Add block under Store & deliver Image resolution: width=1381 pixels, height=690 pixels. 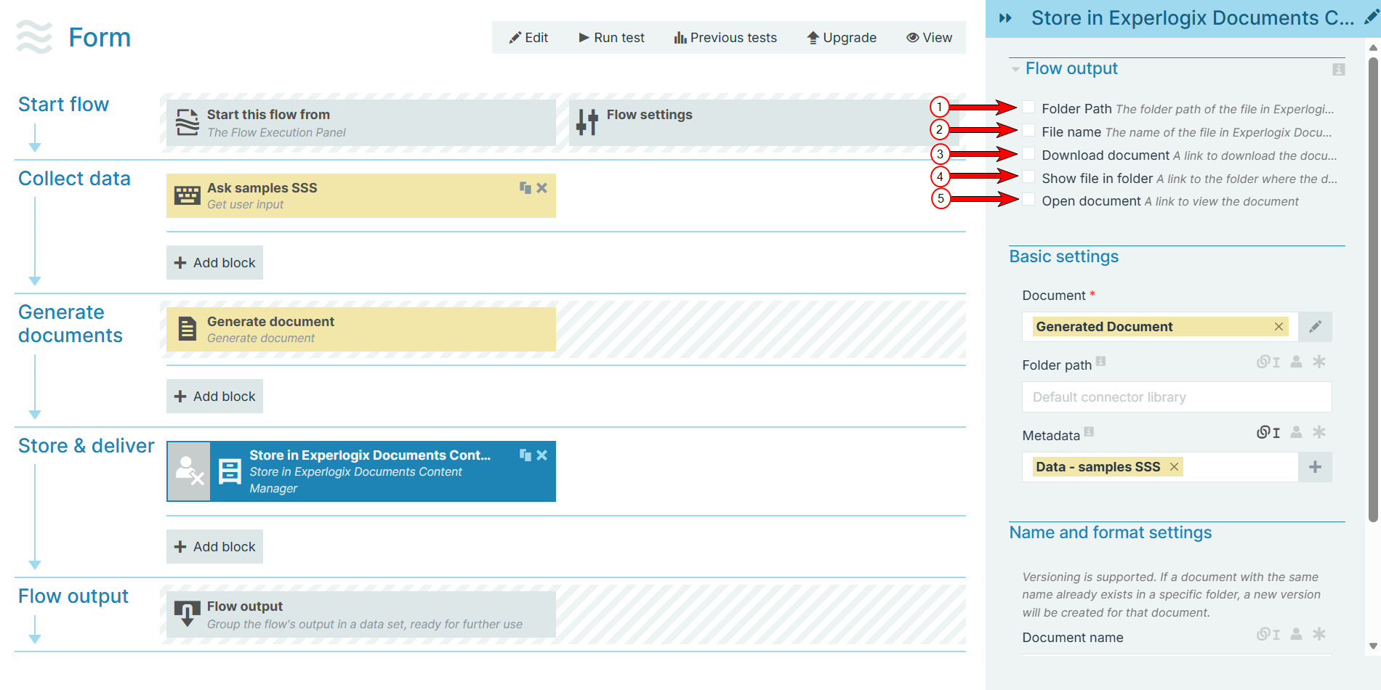[x=214, y=547]
